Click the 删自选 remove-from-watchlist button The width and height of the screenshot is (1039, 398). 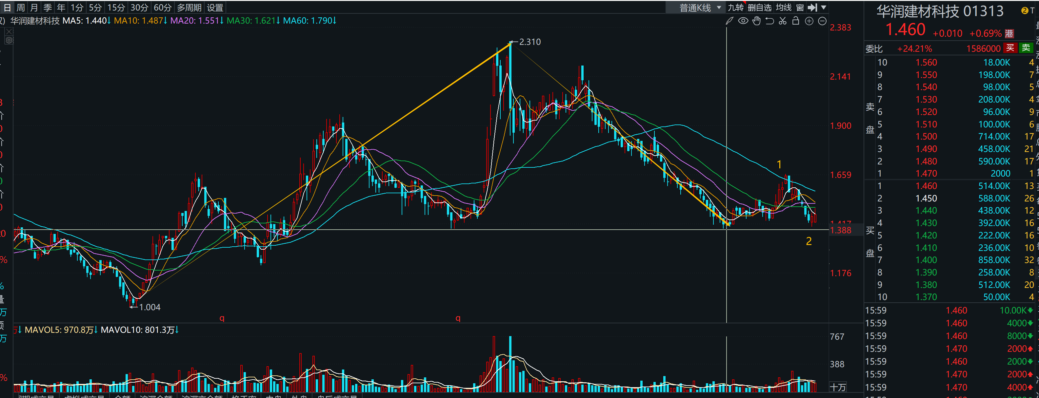pos(759,8)
